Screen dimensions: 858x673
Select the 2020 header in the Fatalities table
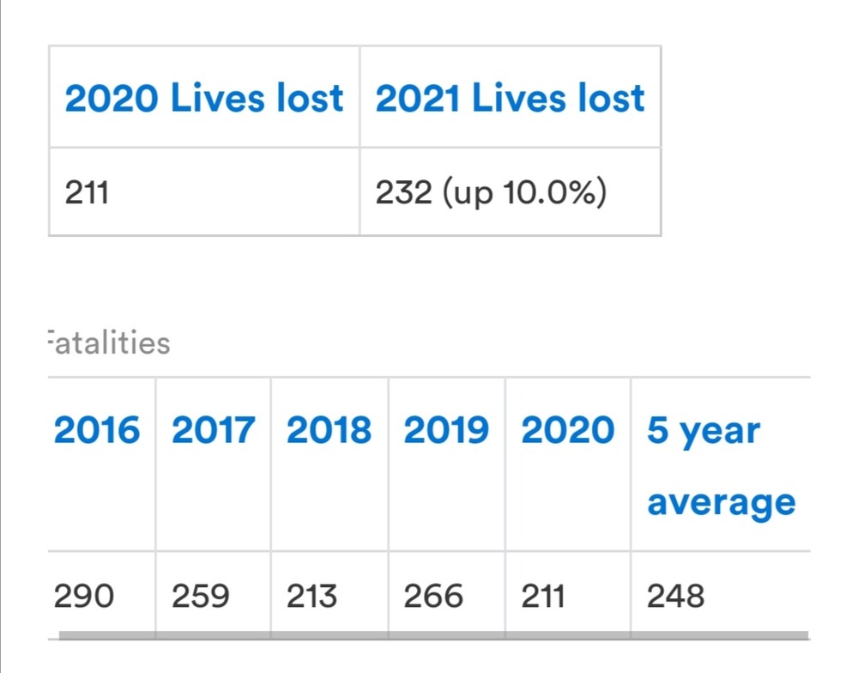click(568, 430)
